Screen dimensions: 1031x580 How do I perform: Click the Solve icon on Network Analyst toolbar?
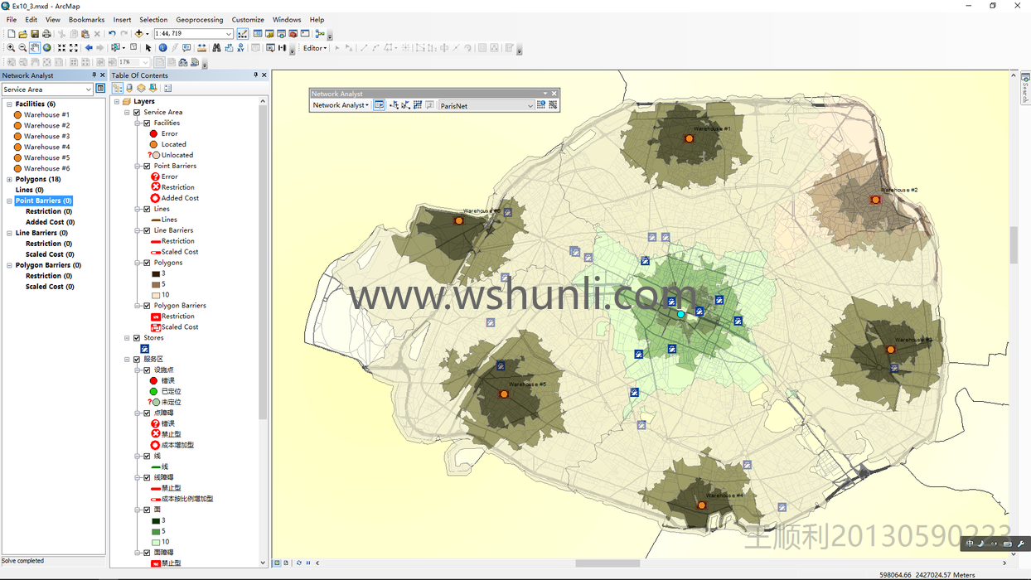pos(418,105)
